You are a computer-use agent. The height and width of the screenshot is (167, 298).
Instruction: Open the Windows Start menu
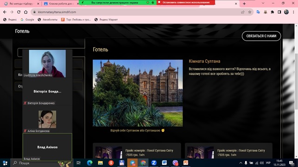pos(5,163)
